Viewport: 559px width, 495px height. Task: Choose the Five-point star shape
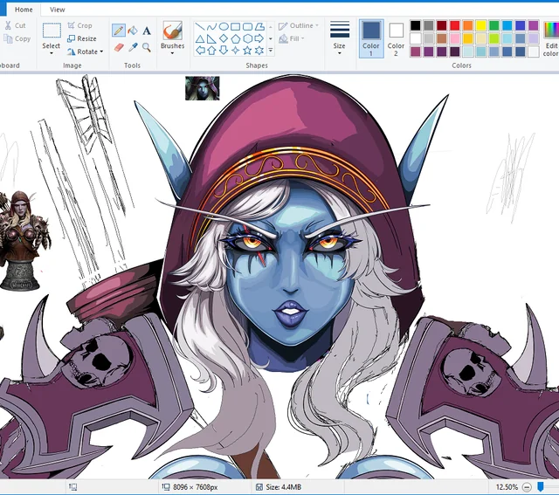[x=247, y=51]
